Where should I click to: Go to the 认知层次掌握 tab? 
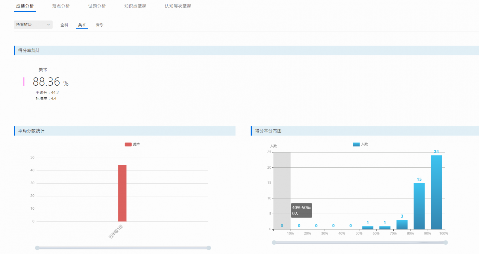178,6
